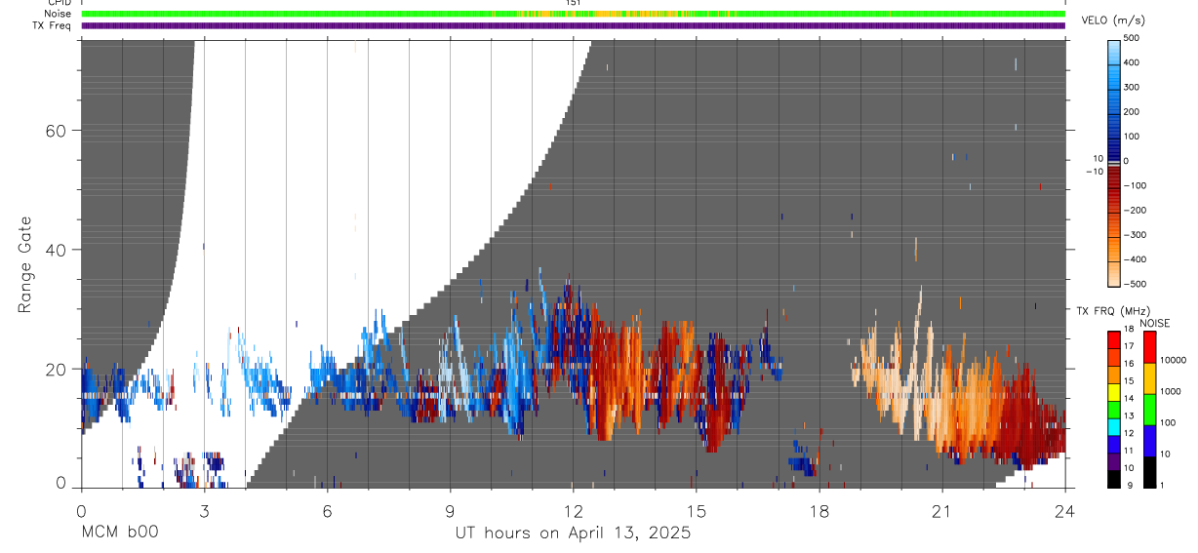The height and width of the screenshot is (553, 1198).
Task: Click the TX FRQ (MHz) legend title
Action: [1113, 310]
